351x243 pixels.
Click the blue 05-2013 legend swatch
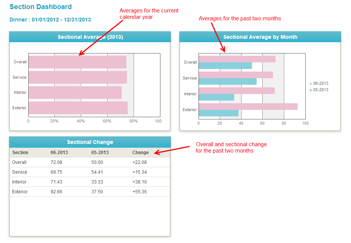(x=311, y=90)
